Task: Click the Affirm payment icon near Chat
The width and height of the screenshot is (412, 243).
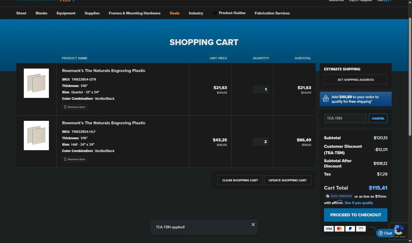Action: 371,229
